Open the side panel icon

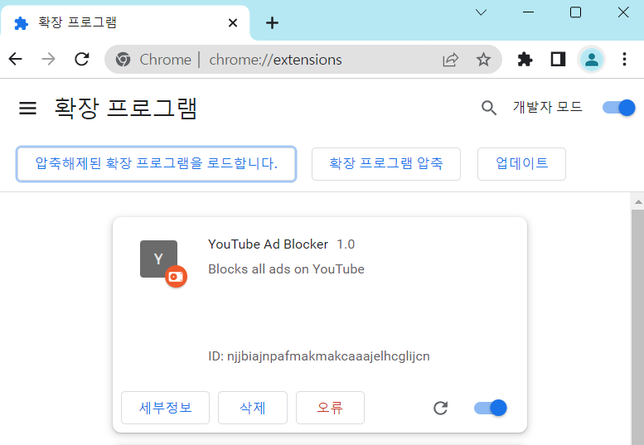pyautogui.click(x=558, y=60)
